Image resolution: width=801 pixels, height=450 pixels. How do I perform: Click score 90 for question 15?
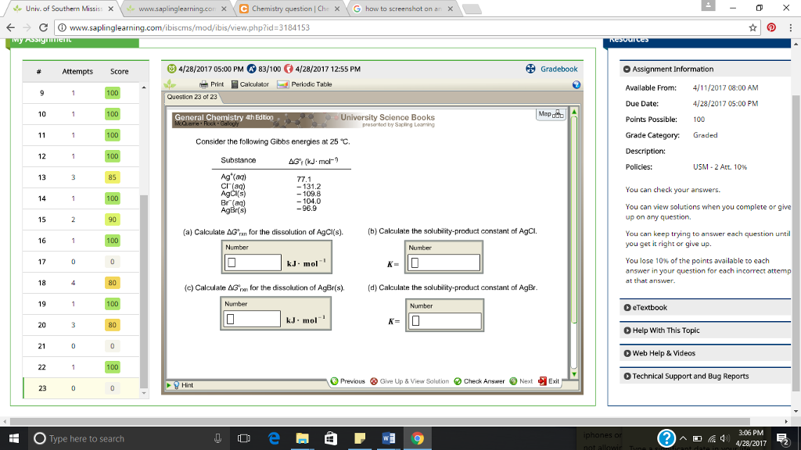click(113, 220)
